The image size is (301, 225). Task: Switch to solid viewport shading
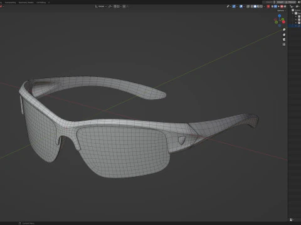coord(255,6)
